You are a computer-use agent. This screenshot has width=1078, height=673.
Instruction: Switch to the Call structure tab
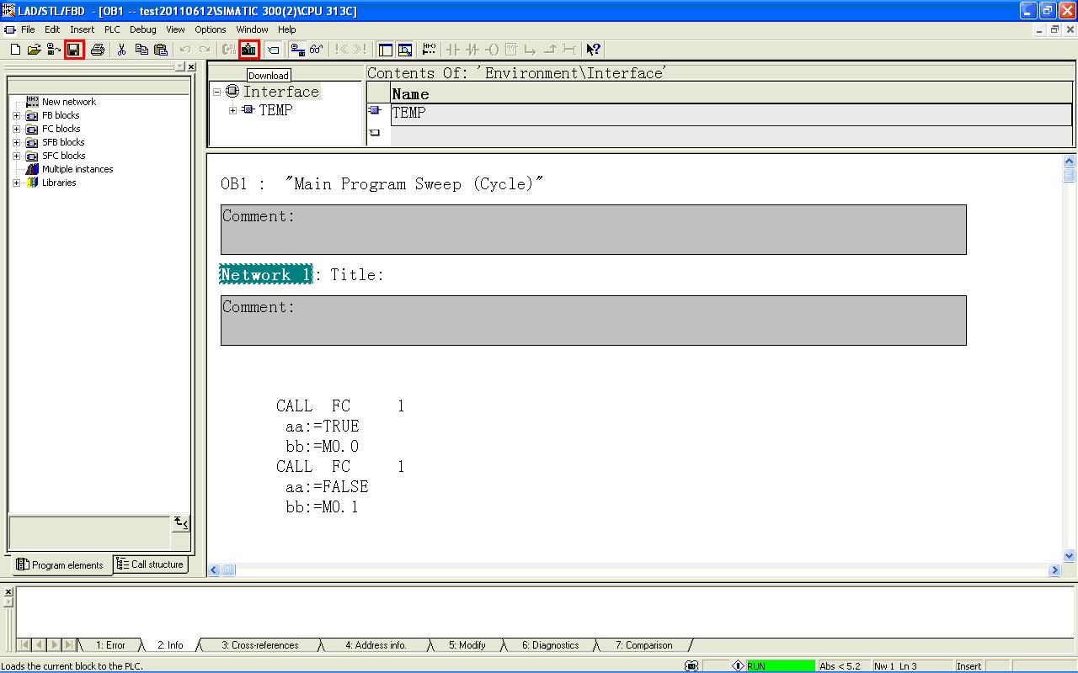[x=150, y=564]
